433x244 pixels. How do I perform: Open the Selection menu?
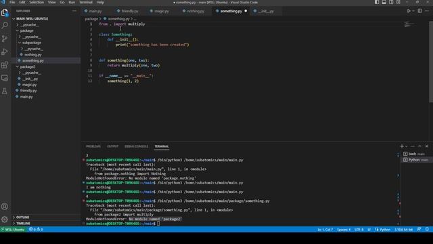point(37,2)
